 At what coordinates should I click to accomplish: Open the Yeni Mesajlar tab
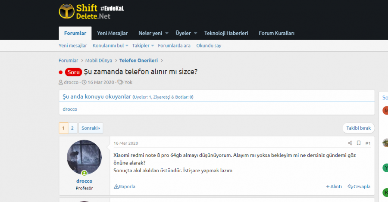[112, 33]
